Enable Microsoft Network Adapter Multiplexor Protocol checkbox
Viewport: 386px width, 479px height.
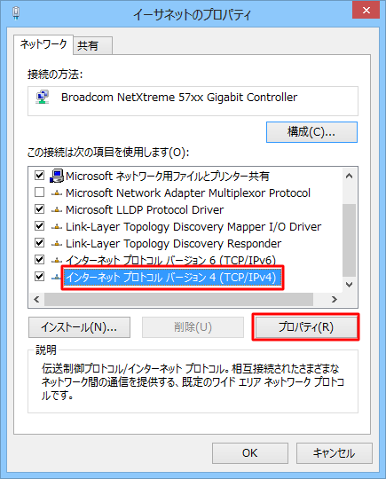(x=39, y=192)
